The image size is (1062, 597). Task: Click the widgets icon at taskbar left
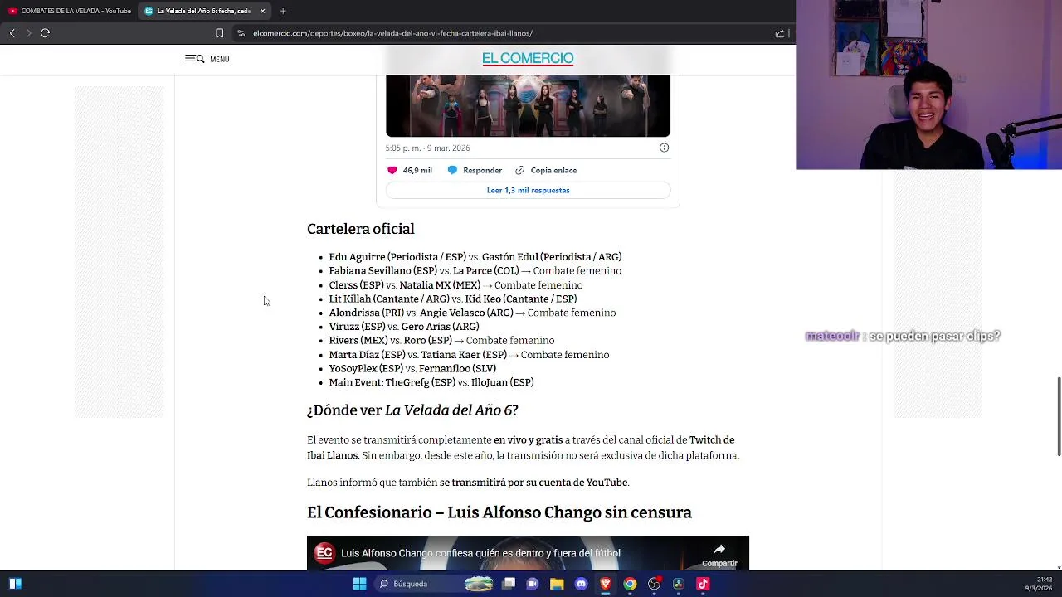[x=15, y=584]
